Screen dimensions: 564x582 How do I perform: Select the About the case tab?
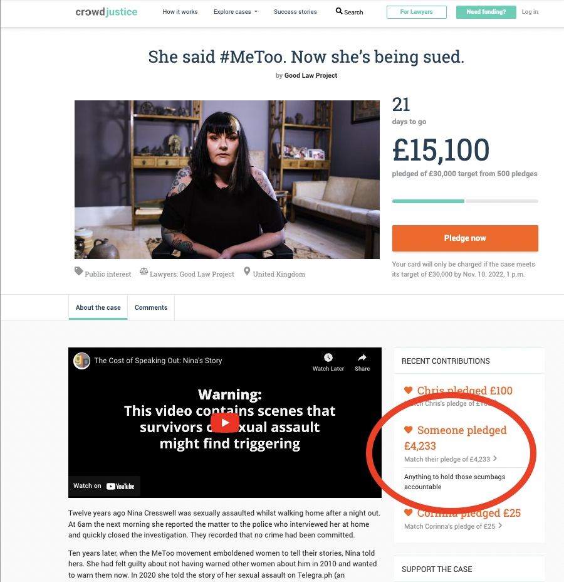[98, 307]
